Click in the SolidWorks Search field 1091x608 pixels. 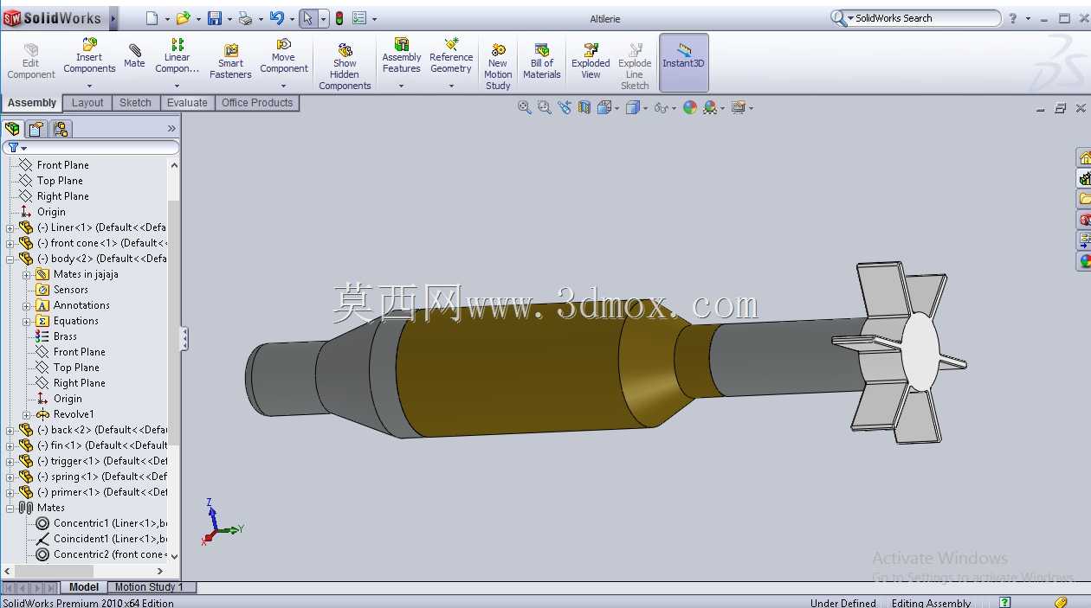(925, 18)
